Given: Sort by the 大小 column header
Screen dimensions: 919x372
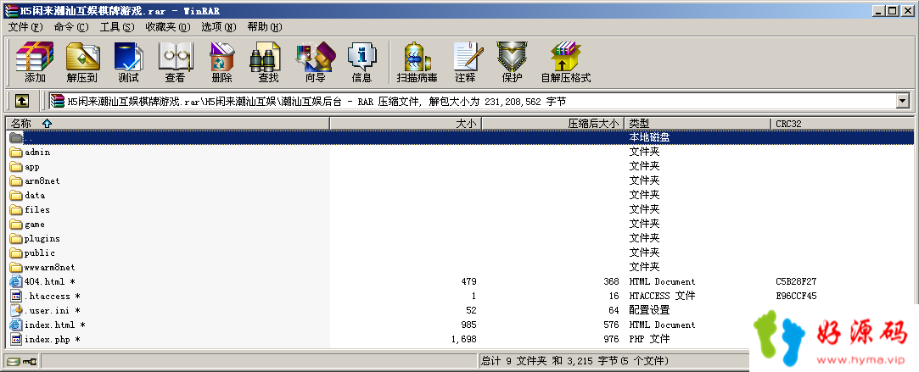Looking at the screenshot, I should click(x=406, y=124).
